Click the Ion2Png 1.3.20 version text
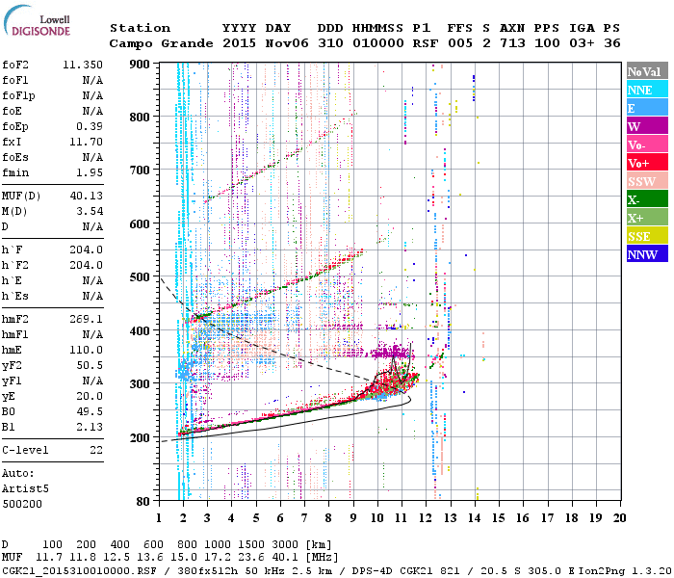The width and height of the screenshot is (674, 578). click(x=625, y=571)
